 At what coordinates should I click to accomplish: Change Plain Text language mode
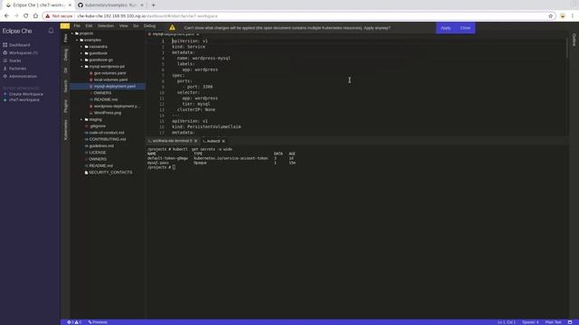(553, 322)
